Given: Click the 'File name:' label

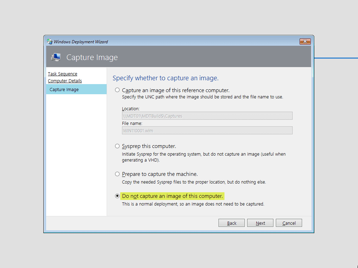Looking at the screenshot, I should tap(132, 124).
